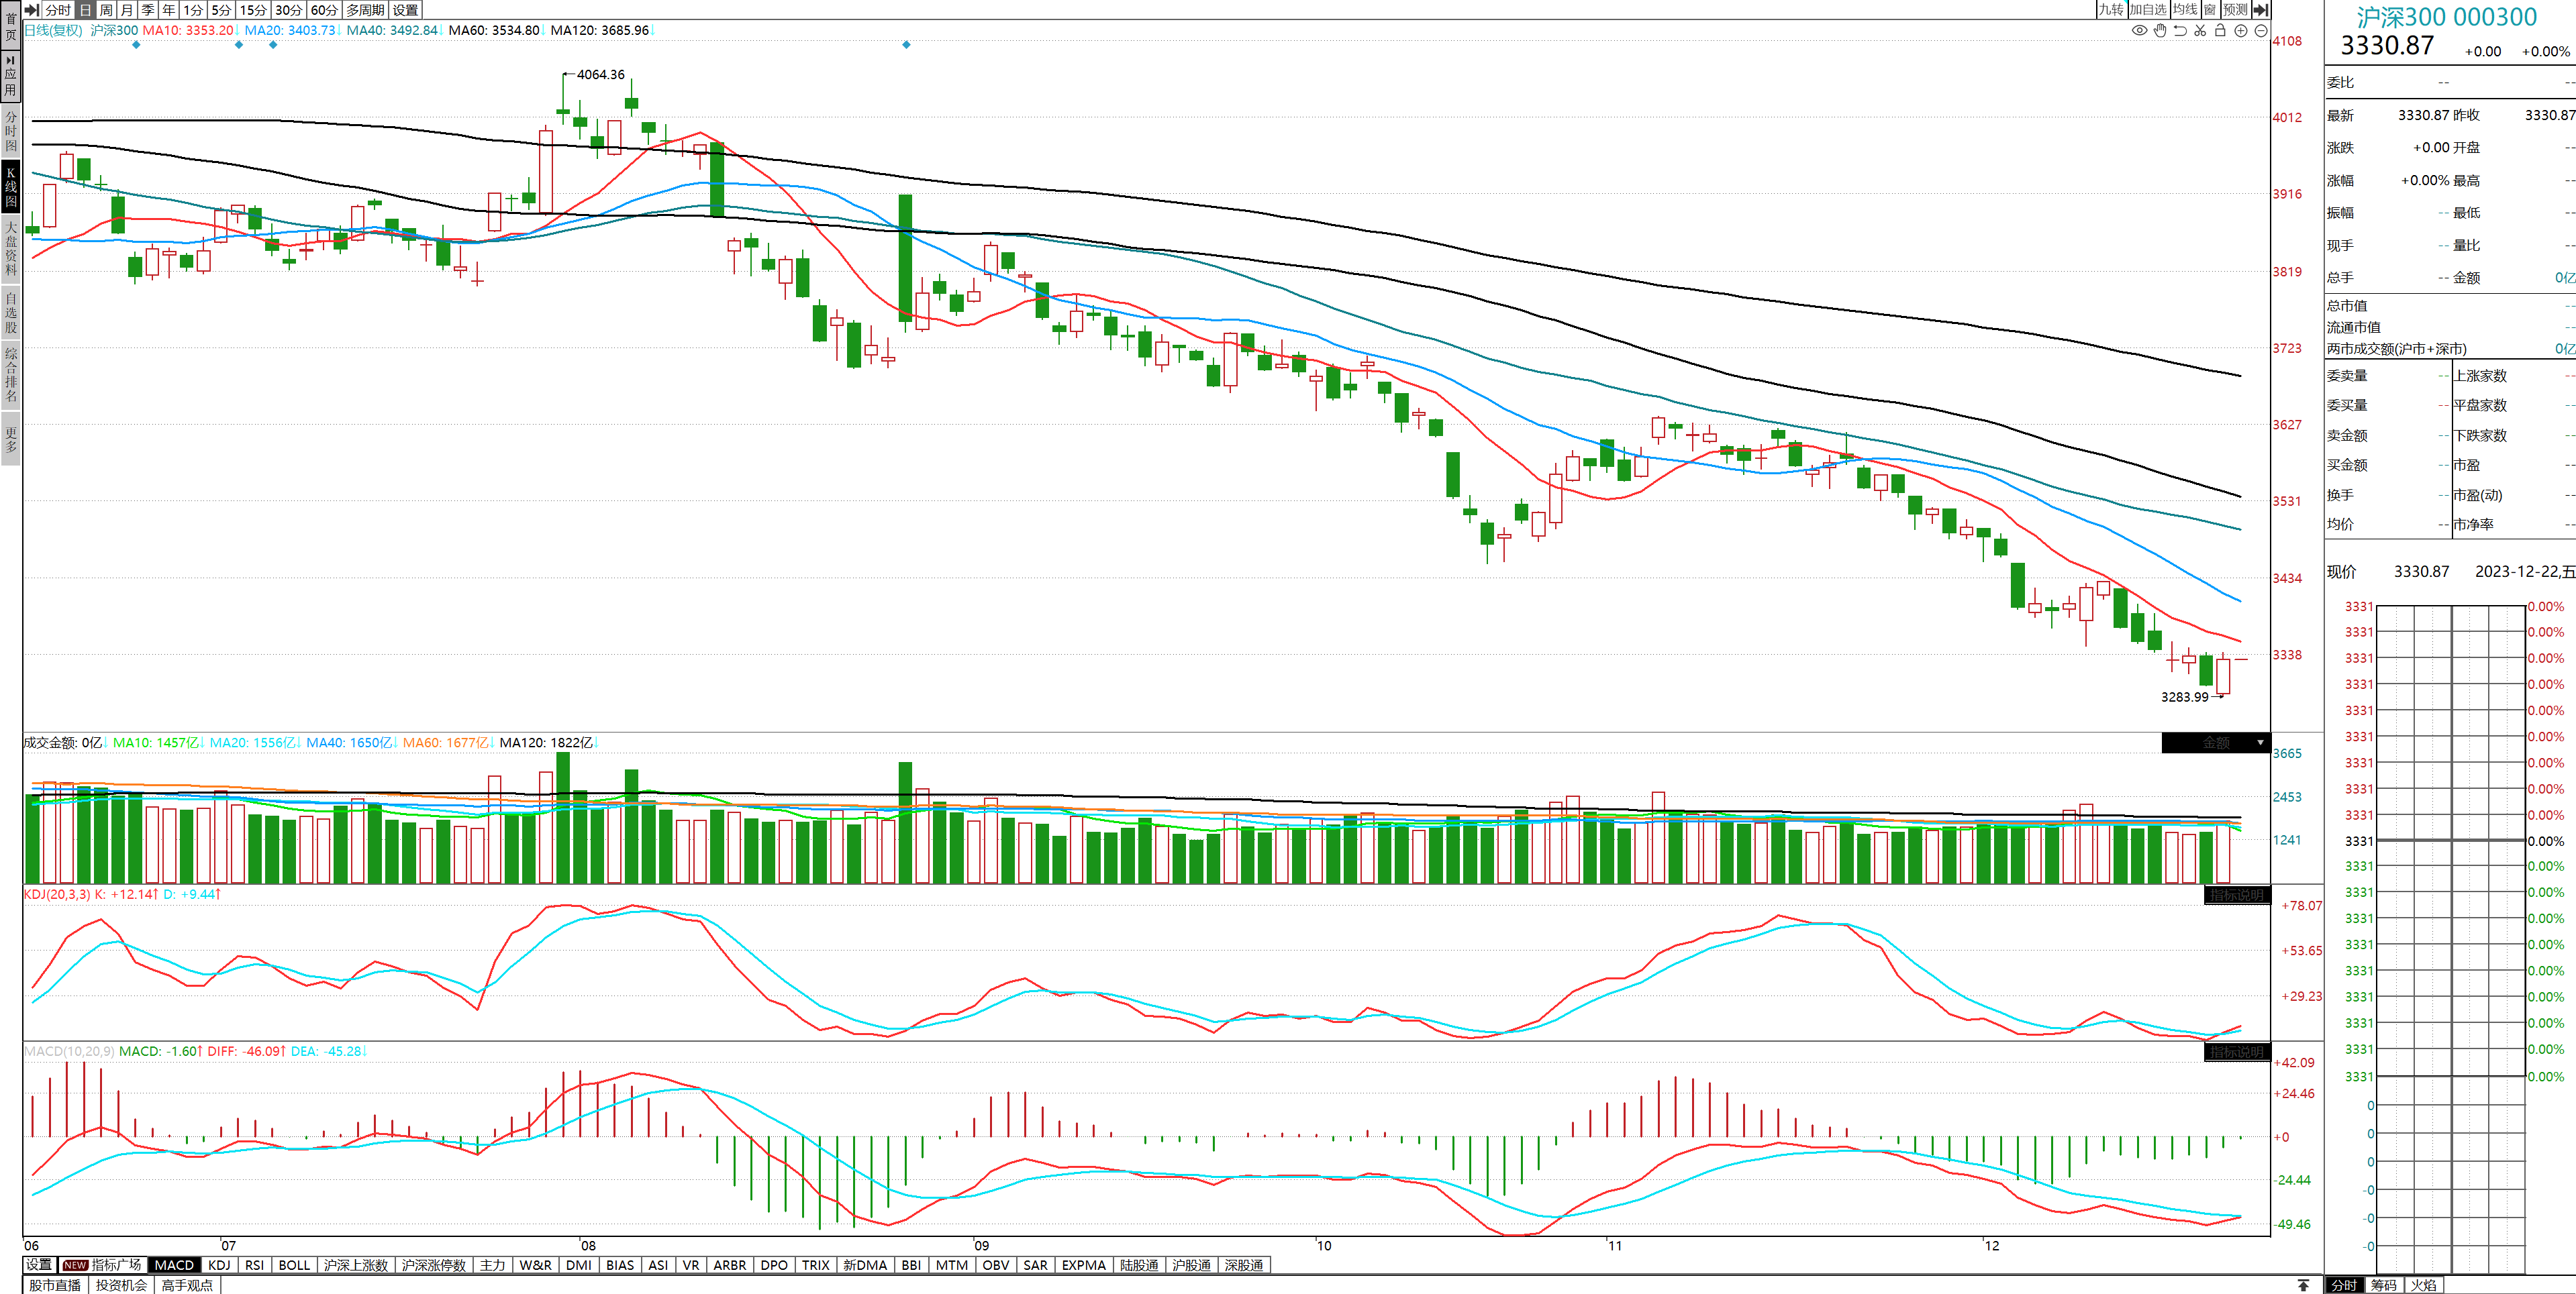Open the chart 设置 menu in top toolbar
The height and width of the screenshot is (1294, 2576).
pos(405,10)
